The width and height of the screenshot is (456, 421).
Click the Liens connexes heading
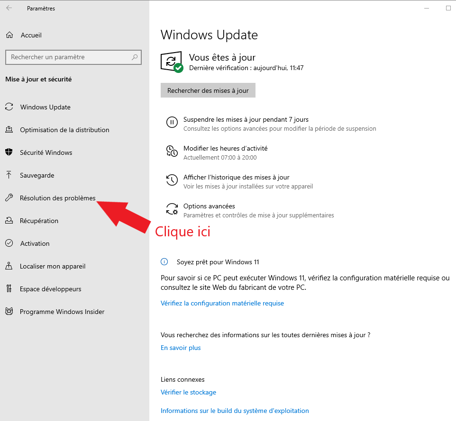(182, 379)
